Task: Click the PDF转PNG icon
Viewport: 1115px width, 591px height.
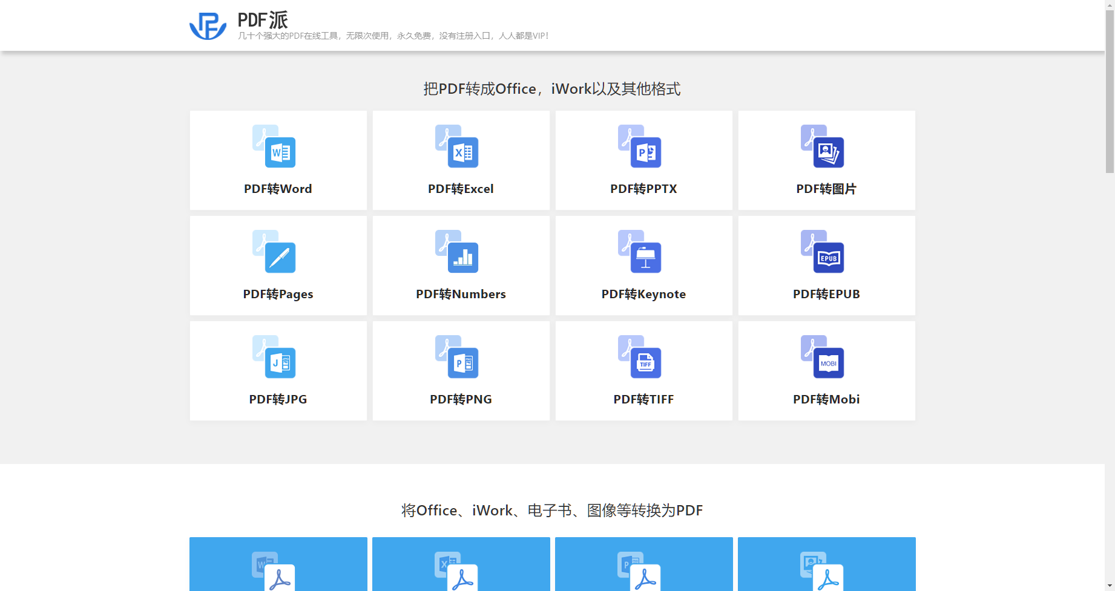Action: 457,357
